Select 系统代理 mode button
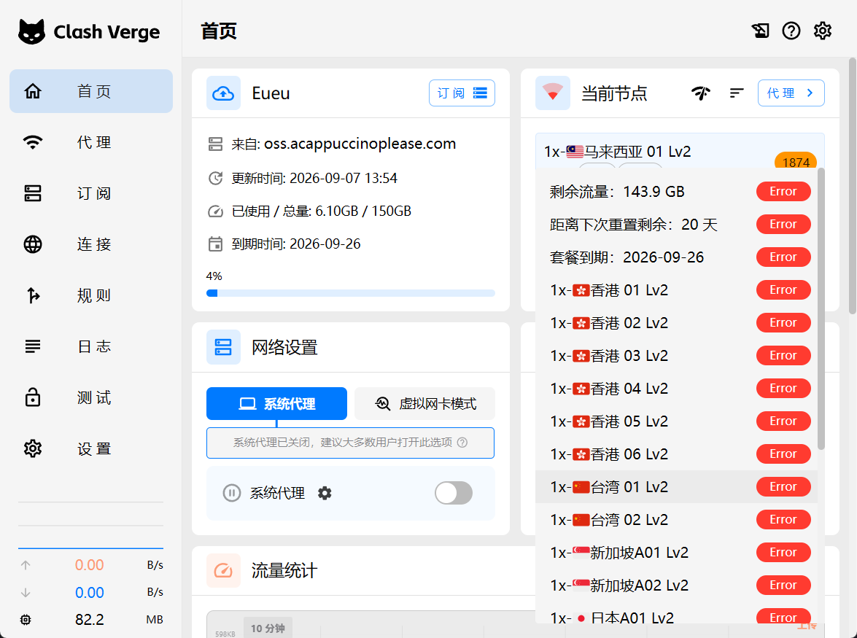Viewport: 857px width, 638px height. 276,404
